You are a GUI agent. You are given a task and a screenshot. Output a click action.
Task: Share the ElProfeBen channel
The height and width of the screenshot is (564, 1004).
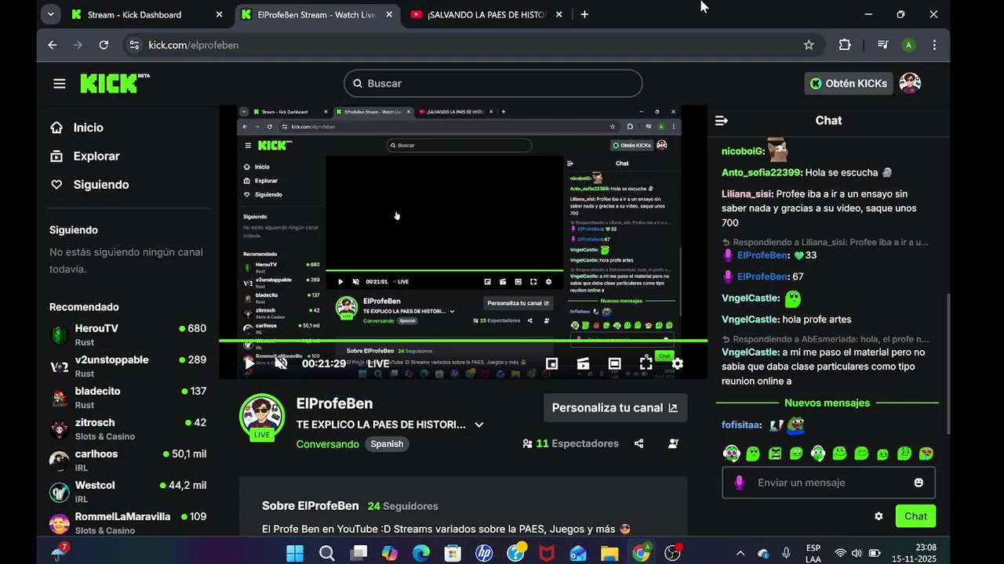(x=639, y=443)
